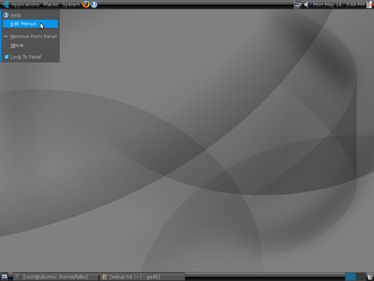Open the network connection icon in the panel

tap(297, 4)
